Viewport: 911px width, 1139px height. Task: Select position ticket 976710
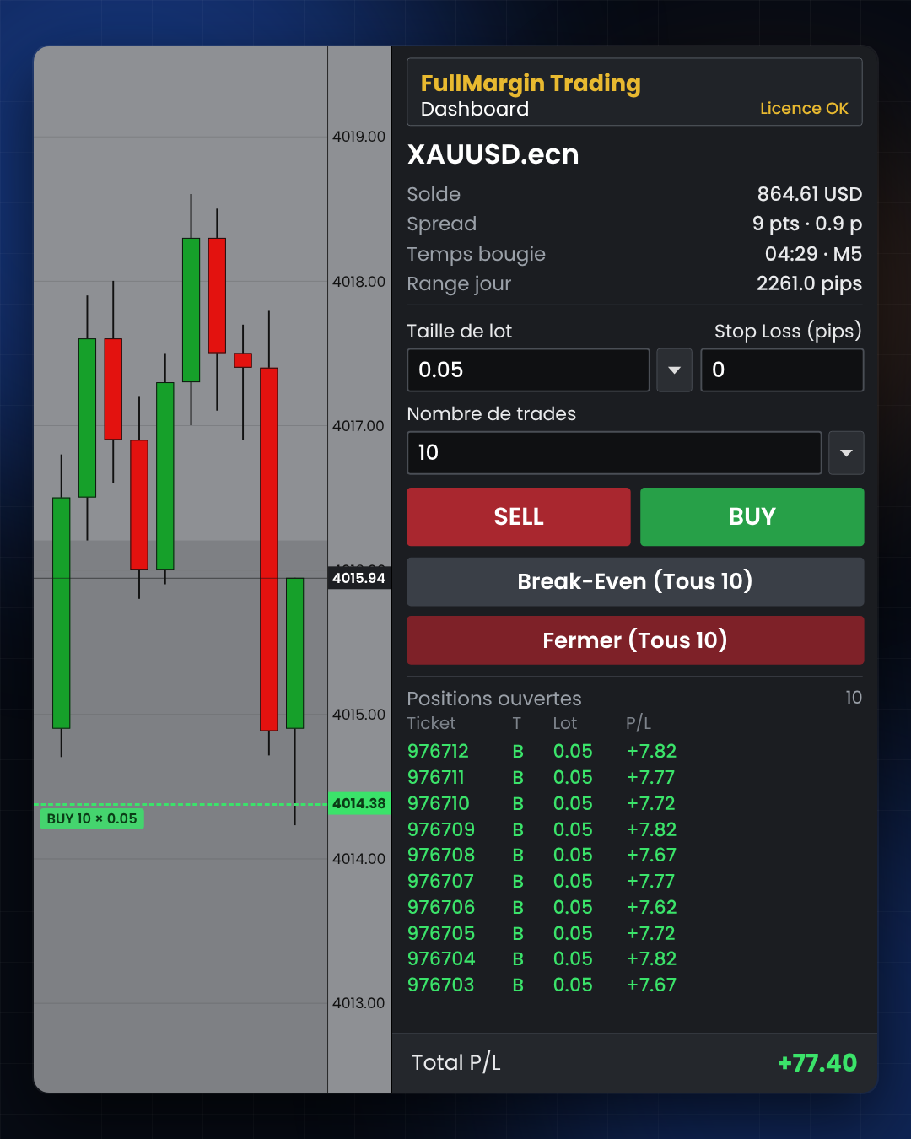click(x=439, y=803)
